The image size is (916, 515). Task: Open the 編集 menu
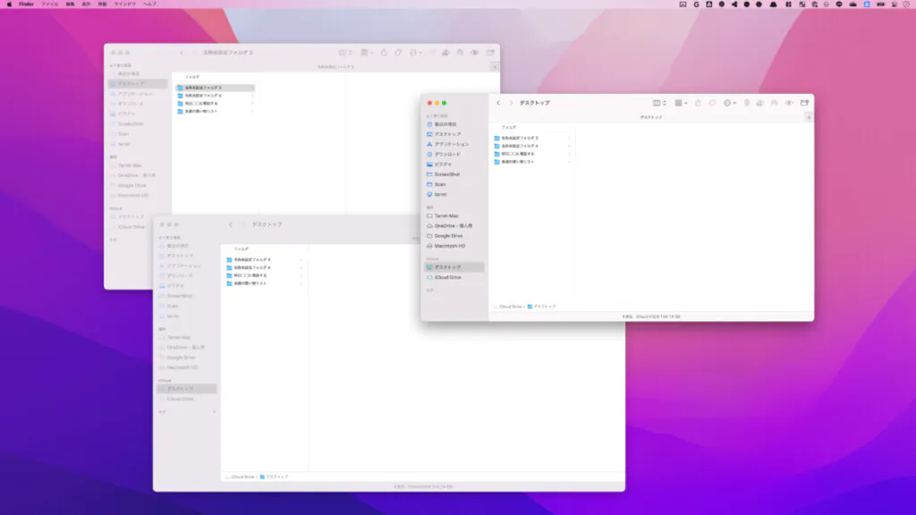click(70, 4)
